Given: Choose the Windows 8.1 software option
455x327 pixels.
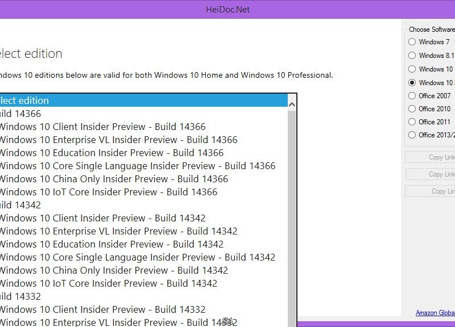Looking at the screenshot, I should (412, 55).
